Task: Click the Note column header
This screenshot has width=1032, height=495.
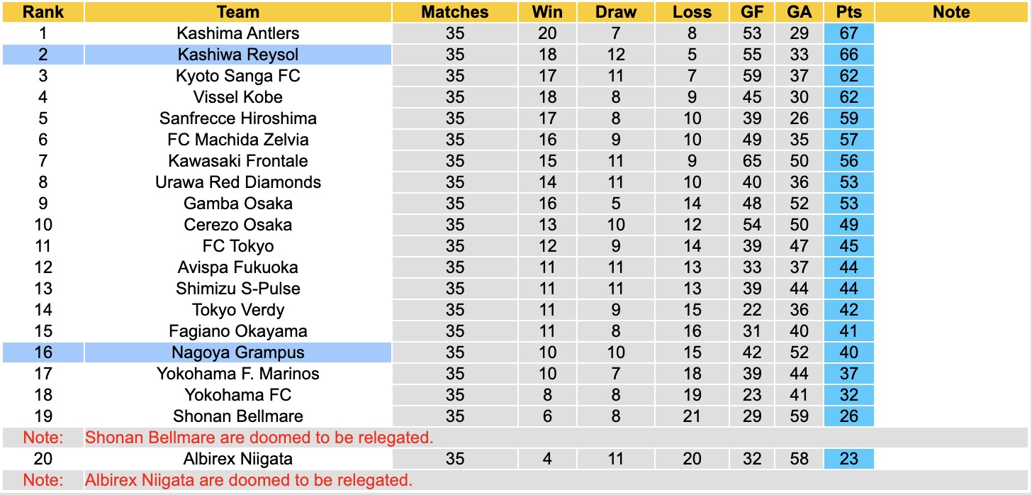Action: coord(950,12)
